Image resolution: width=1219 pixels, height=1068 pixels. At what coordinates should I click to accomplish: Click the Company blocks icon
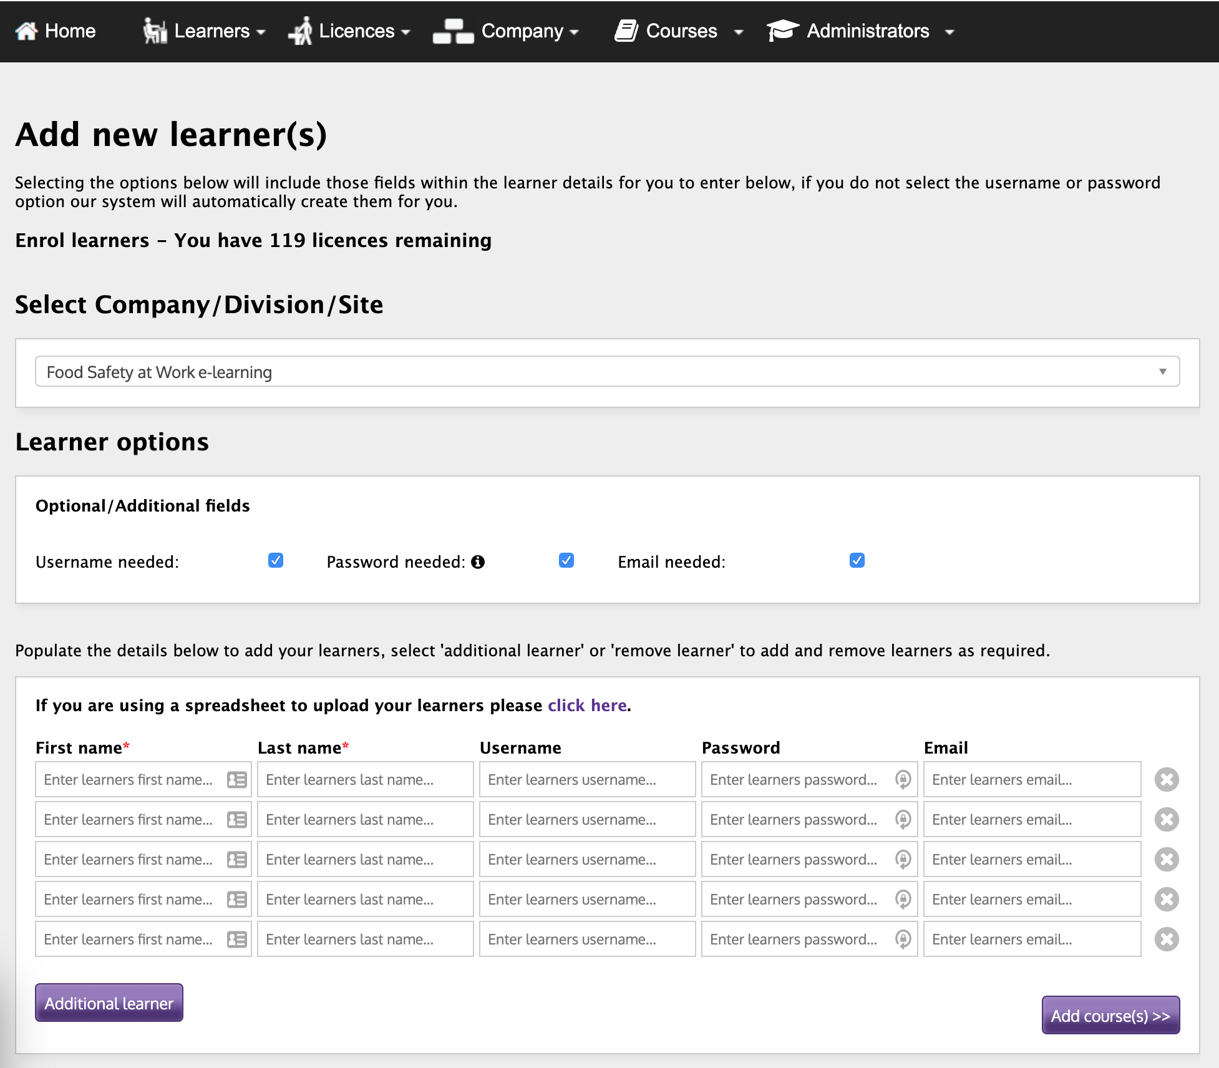pyautogui.click(x=454, y=31)
